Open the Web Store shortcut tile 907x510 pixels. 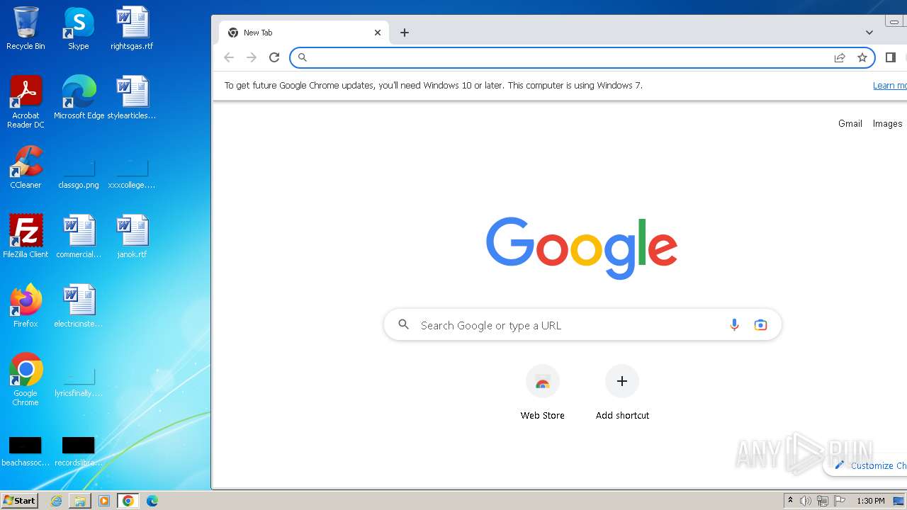click(543, 393)
